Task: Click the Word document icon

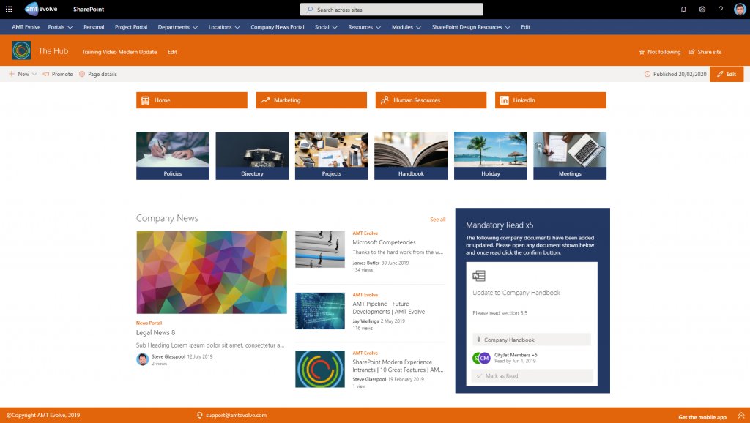Action: click(x=479, y=276)
